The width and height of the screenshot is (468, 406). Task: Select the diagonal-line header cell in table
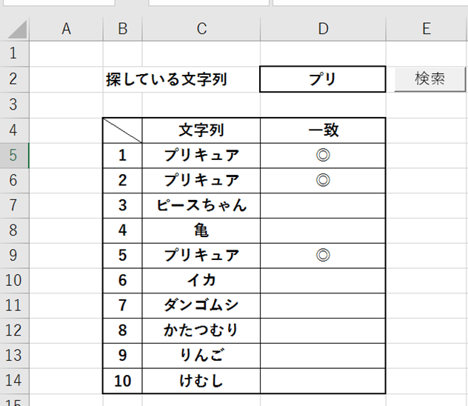[x=123, y=130]
